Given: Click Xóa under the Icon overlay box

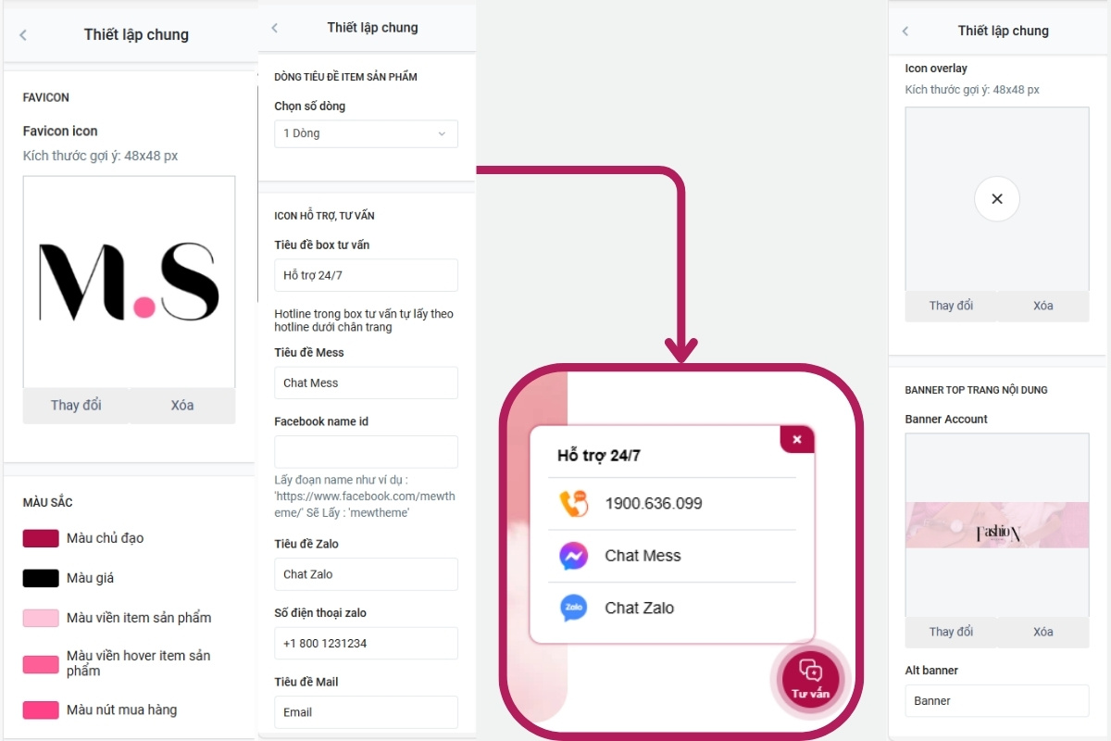Looking at the screenshot, I should pyautogui.click(x=1043, y=306).
